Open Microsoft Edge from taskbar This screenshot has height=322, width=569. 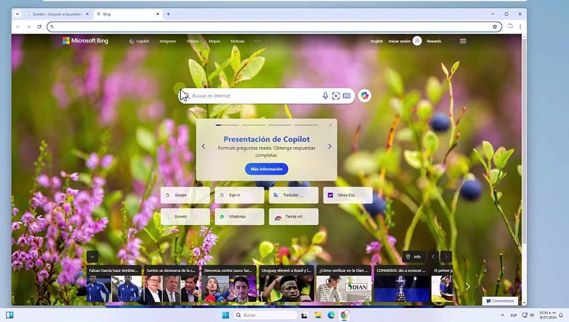click(331, 315)
